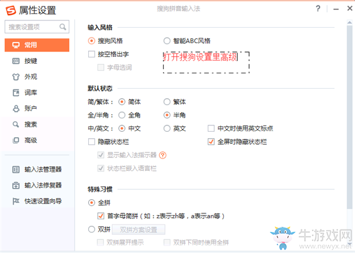The width and height of the screenshot is (355, 253).
Task: Click the 账户 person icon
Action: [16, 108]
